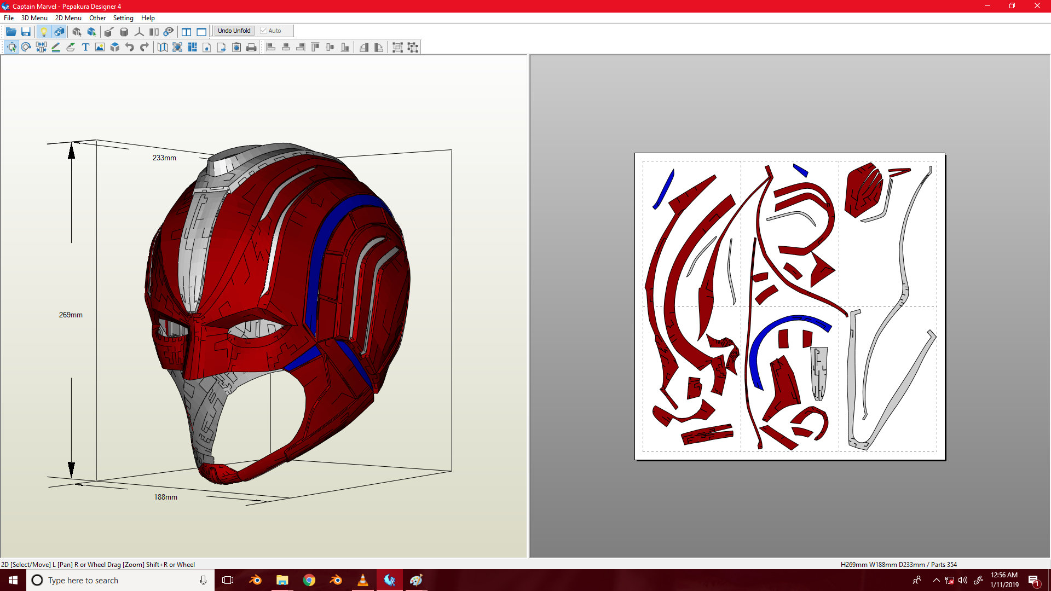Click the three-axis orientation icon
Image resolution: width=1051 pixels, height=591 pixels.
tap(139, 31)
